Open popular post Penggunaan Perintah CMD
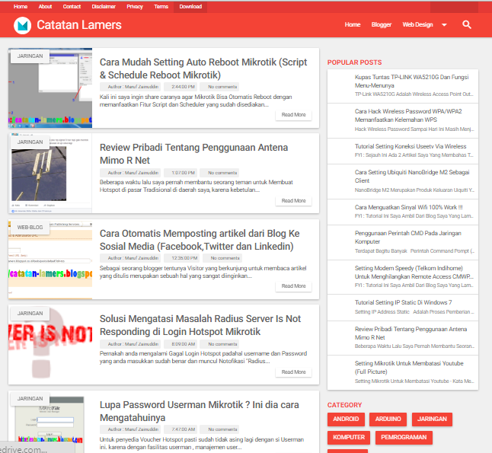The width and height of the screenshot is (492, 453). (x=408, y=238)
